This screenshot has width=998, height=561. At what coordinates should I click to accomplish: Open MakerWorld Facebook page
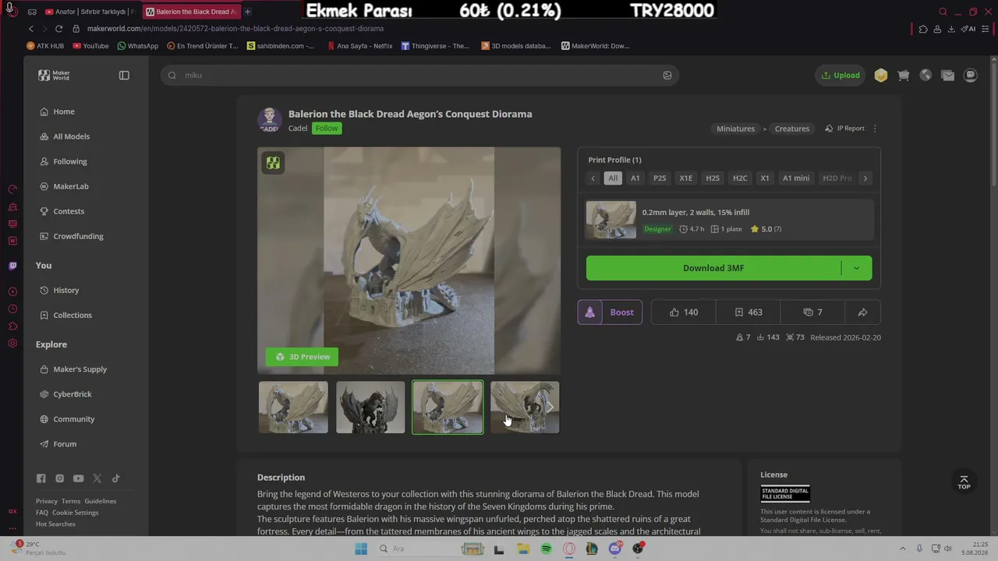(x=41, y=478)
